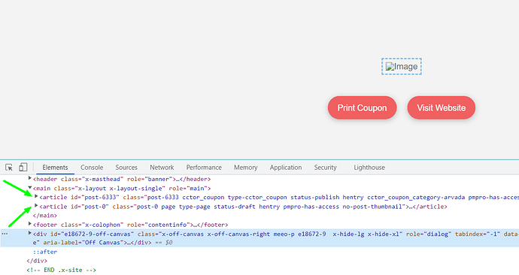Click the Visit Website button
The height and width of the screenshot is (275, 519).
tap(442, 107)
